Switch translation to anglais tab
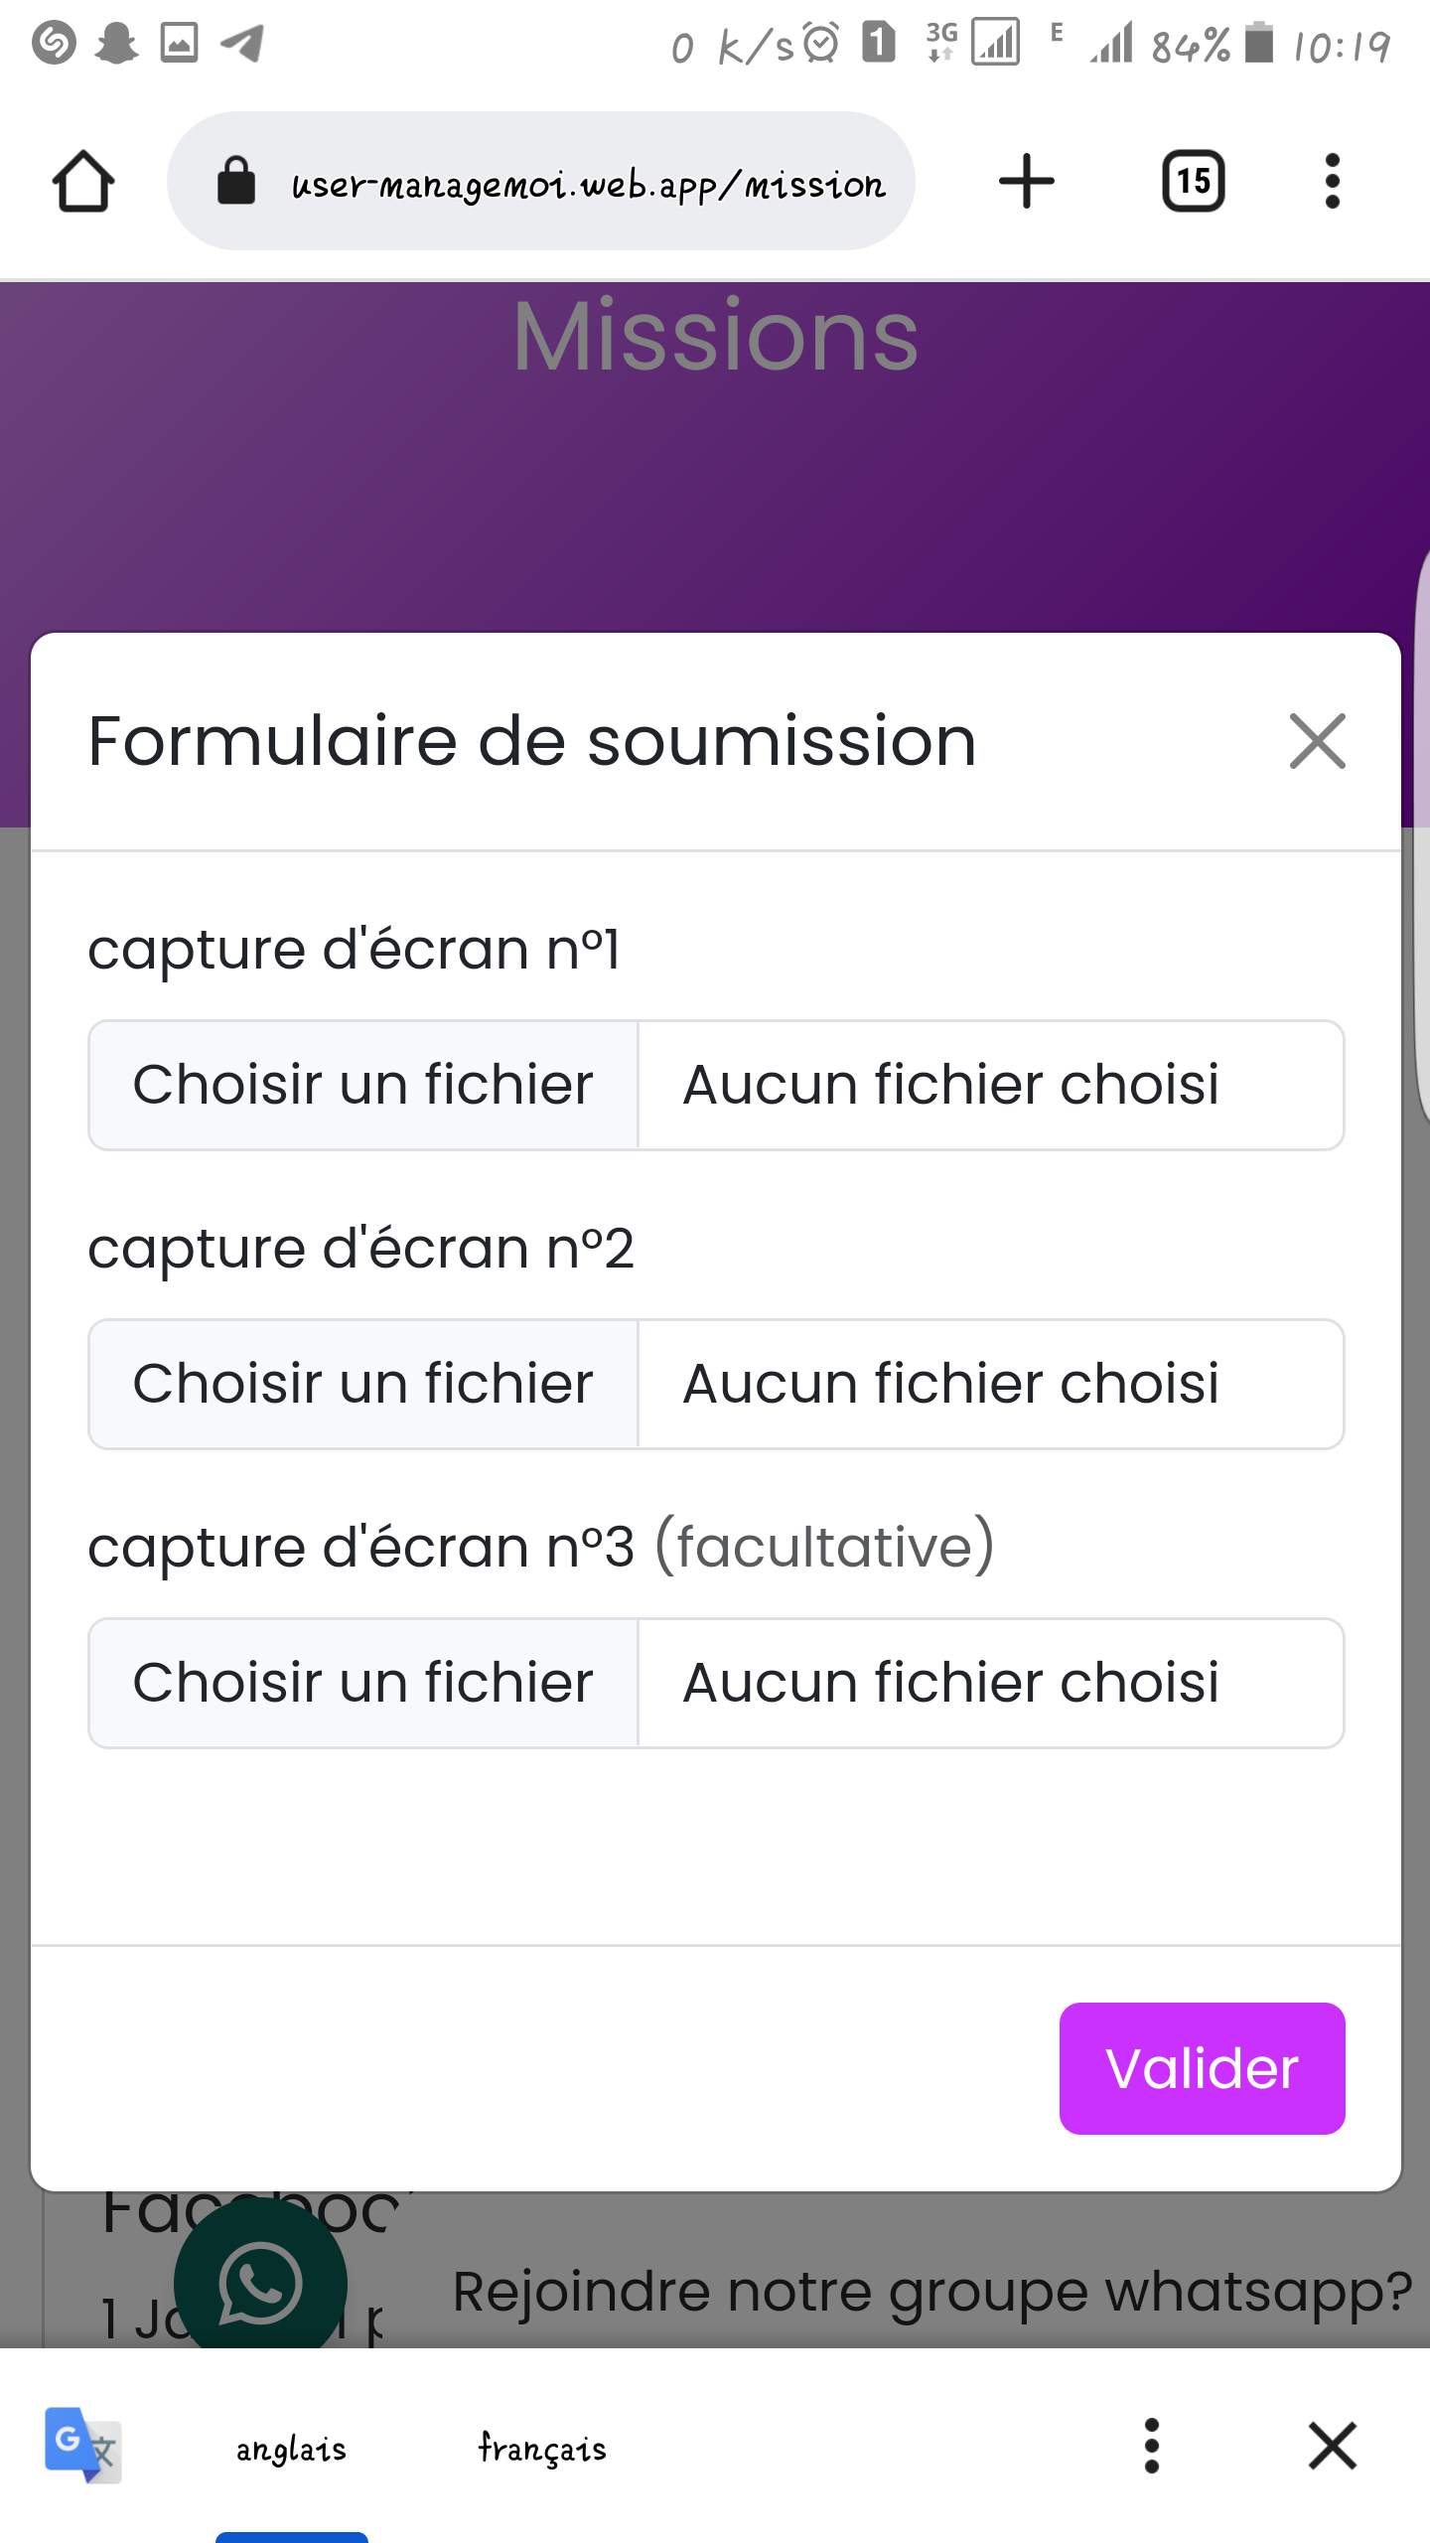The image size is (1430, 2543). [x=291, y=2448]
